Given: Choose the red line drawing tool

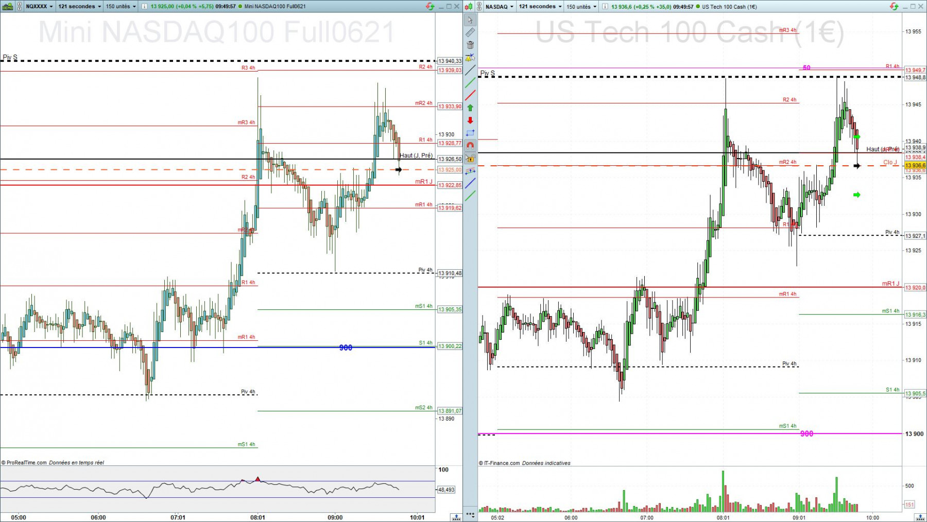Looking at the screenshot, I should click(470, 95).
